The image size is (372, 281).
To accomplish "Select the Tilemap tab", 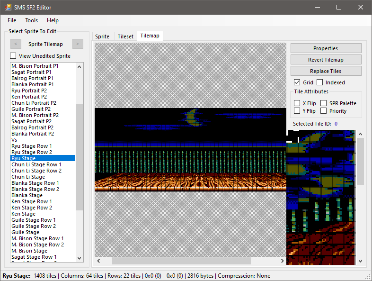I will pyautogui.click(x=150, y=36).
